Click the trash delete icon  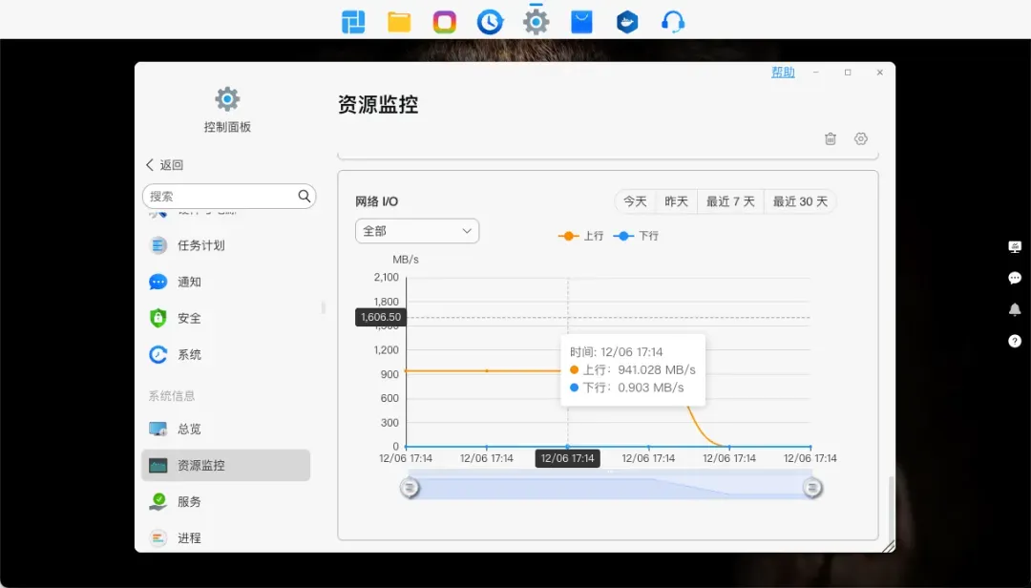click(x=831, y=138)
